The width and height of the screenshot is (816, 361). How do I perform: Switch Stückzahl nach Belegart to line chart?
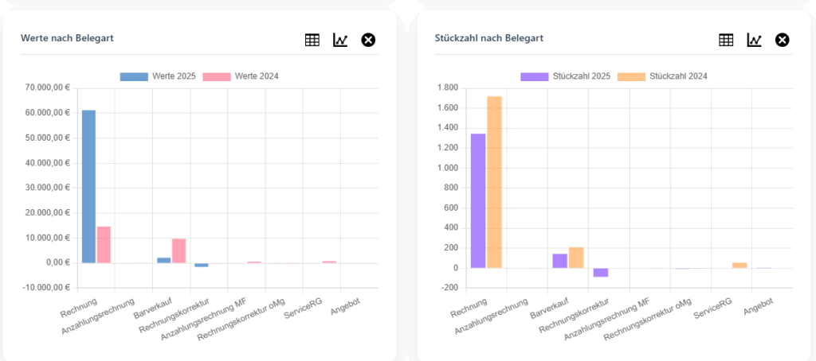point(754,40)
